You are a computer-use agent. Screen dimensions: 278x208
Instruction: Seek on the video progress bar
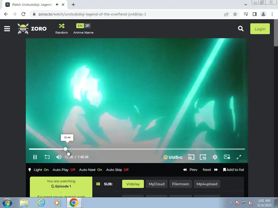tap(137, 149)
